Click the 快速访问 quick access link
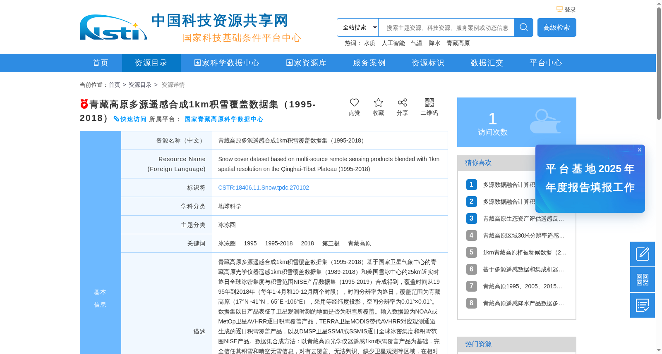662x354 pixels. click(130, 119)
